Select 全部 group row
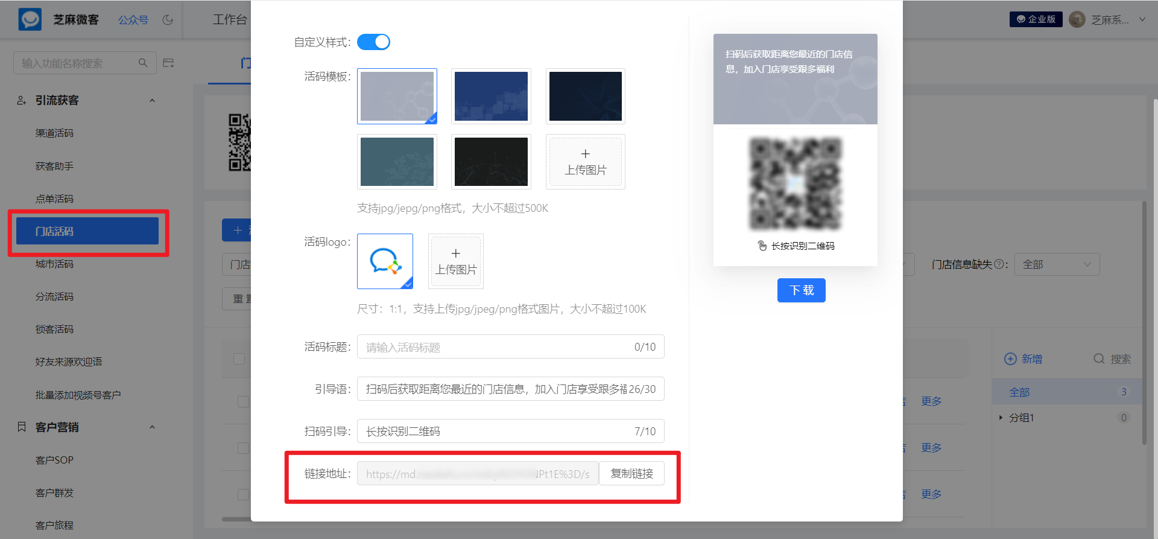 pos(1068,392)
